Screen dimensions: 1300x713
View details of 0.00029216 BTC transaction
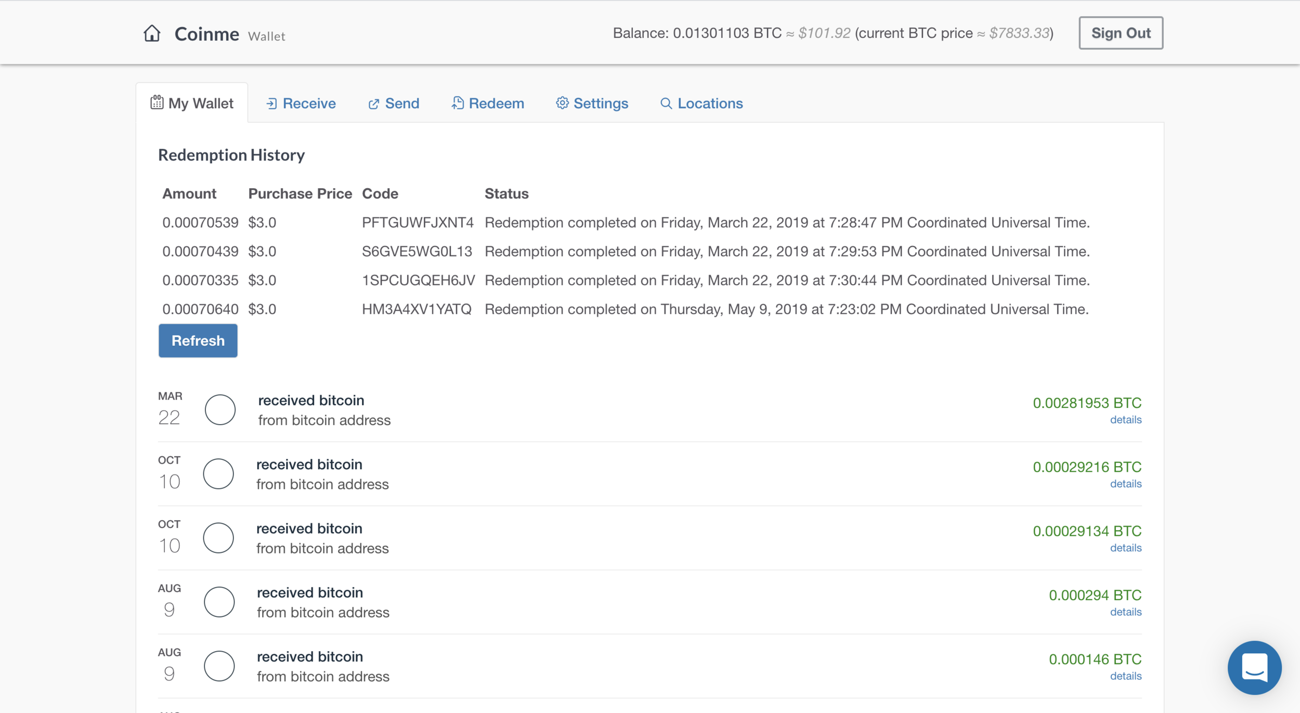point(1125,483)
